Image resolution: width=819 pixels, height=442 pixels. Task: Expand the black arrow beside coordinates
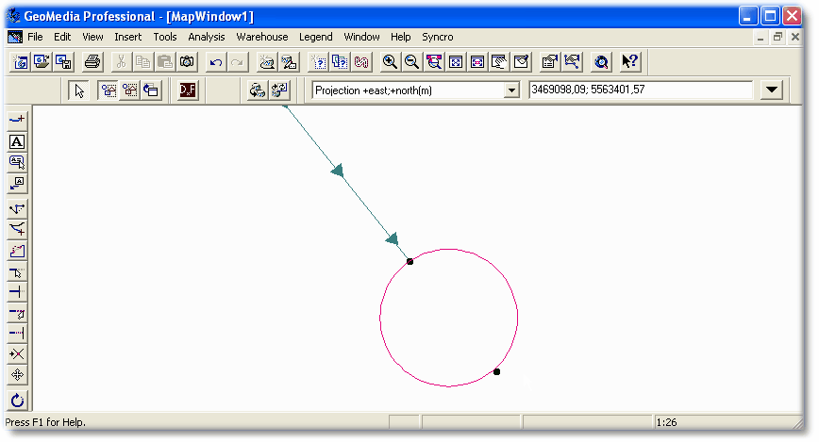tap(773, 90)
